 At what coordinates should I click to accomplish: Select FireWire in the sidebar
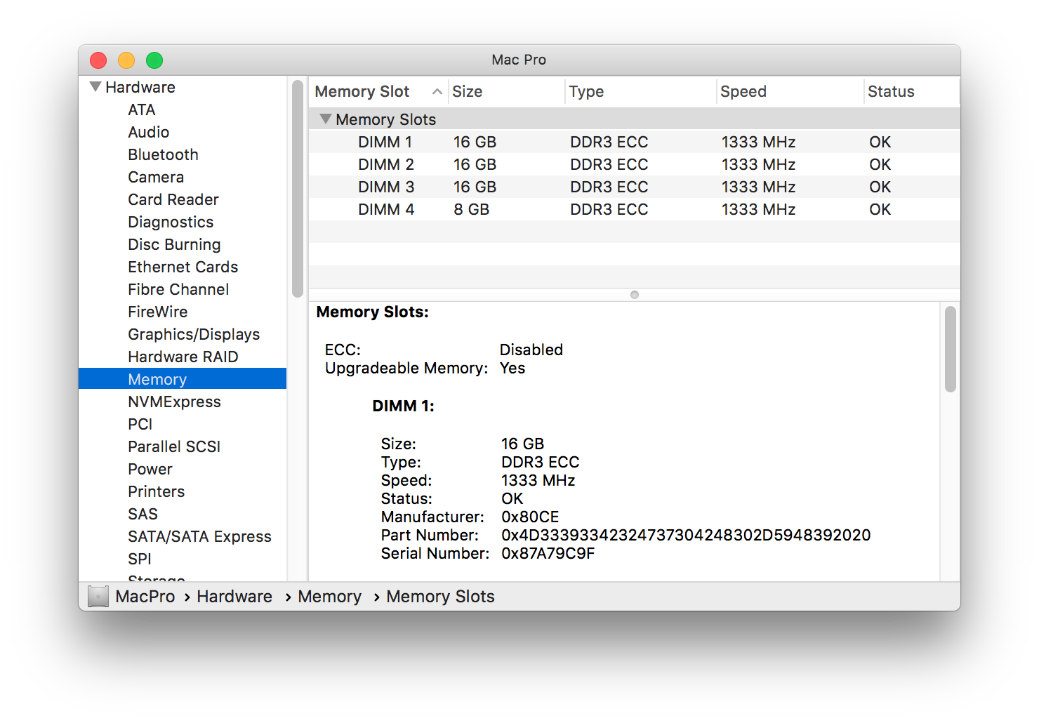[158, 312]
